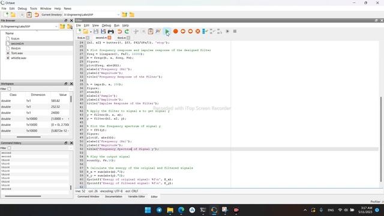Open the Current Directory dropdown
Image resolution: width=384 pixels, height=216 pixels.
click(x=118, y=14)
